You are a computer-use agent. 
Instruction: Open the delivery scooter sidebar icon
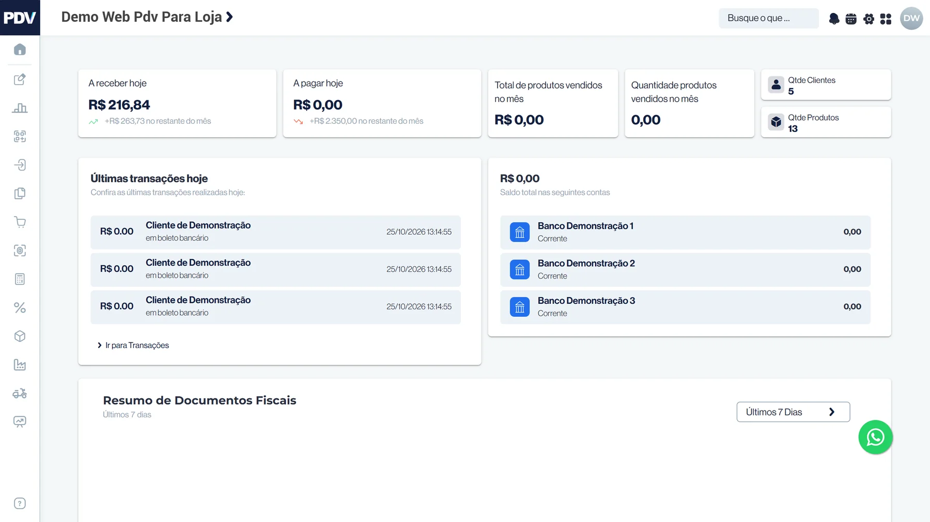point(20,394)
